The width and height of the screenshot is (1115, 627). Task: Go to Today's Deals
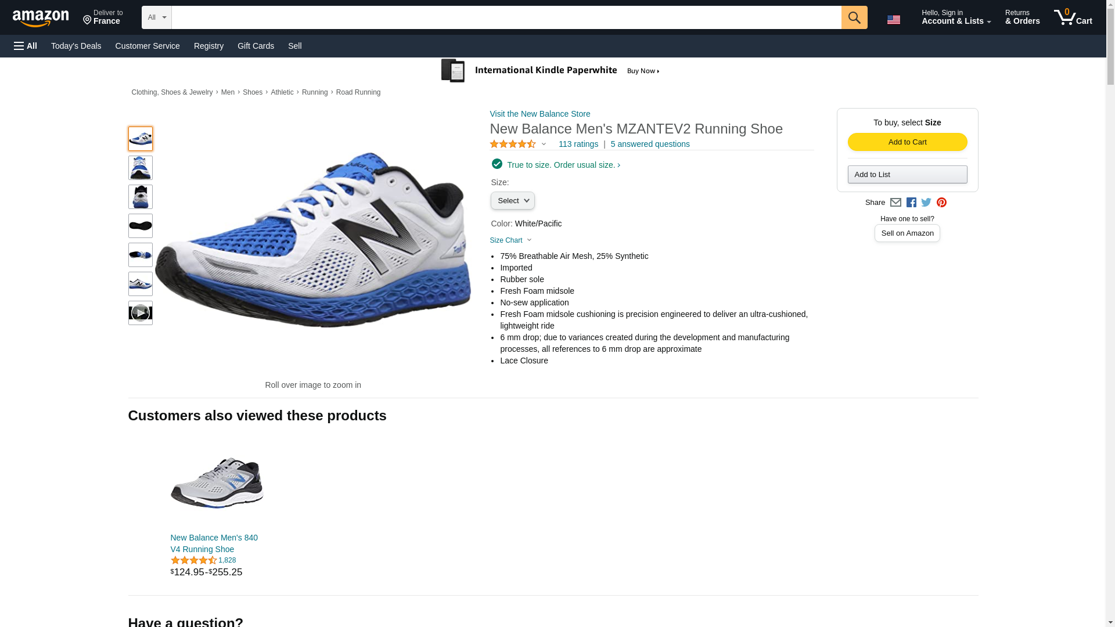pos(76,46)
